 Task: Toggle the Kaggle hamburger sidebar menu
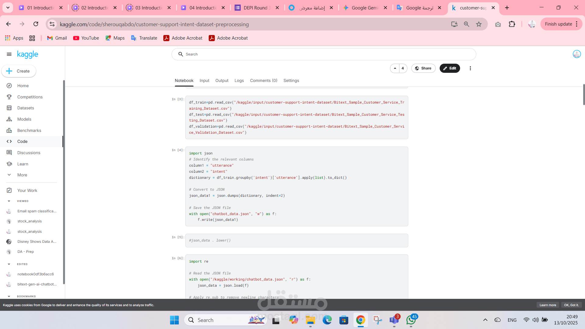pyautogui.click(x=9, y=54)
